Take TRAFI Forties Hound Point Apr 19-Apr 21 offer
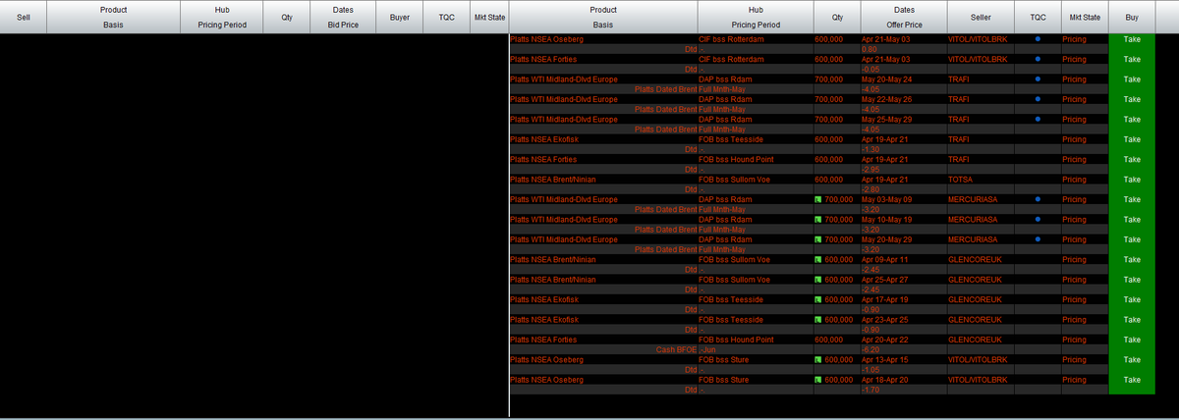This screenshot has width=1179, height=420. (1132, 159)
